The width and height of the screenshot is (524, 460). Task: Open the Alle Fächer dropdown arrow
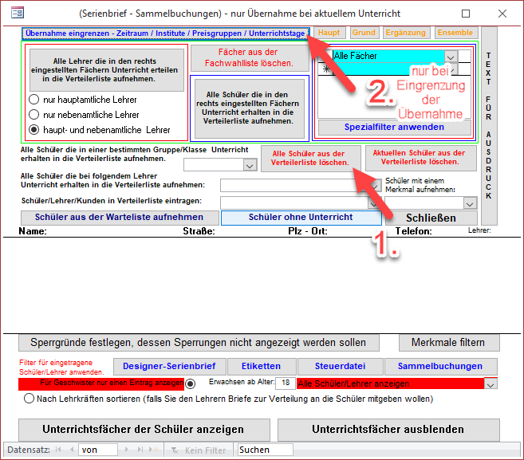coord(451,57)
